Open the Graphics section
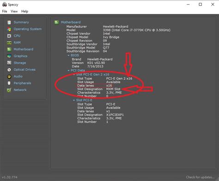This screenshot has height=181, width=219. [20, 56]
